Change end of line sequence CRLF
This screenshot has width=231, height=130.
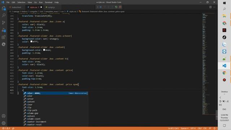point(200,129)
